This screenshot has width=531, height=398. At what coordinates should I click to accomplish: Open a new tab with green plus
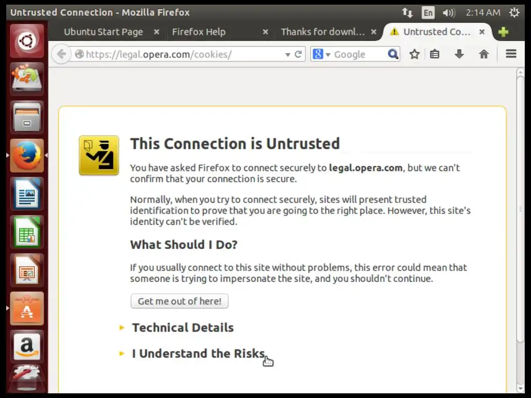(x=504, y=32)
